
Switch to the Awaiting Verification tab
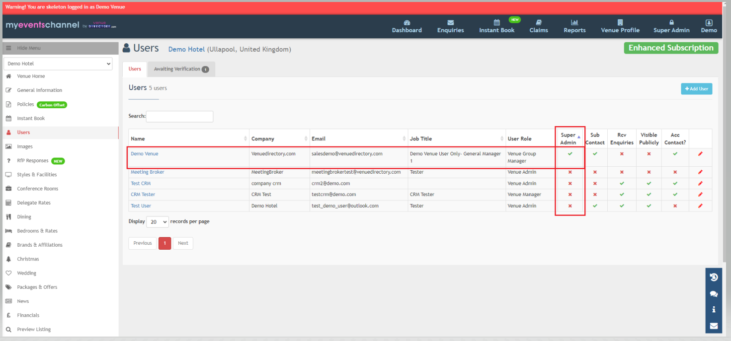click(181, 69)
